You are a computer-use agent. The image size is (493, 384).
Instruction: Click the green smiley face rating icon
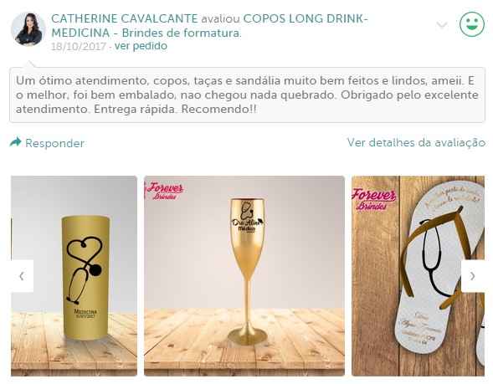tap(471, 24)
